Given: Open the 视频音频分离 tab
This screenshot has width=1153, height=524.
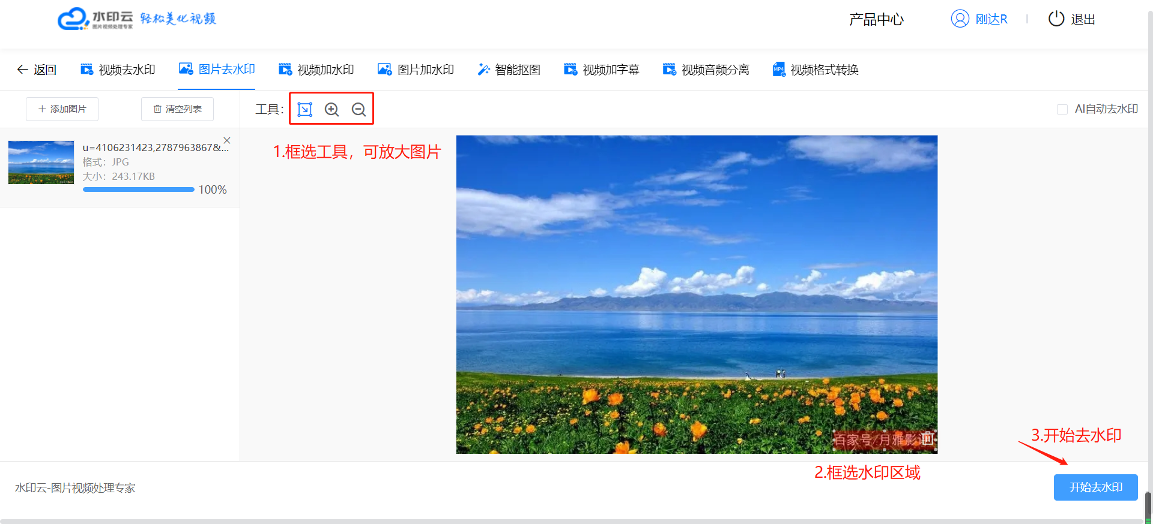Looking at the screenshot, I should pyautogui.click(x=706, y=70).
